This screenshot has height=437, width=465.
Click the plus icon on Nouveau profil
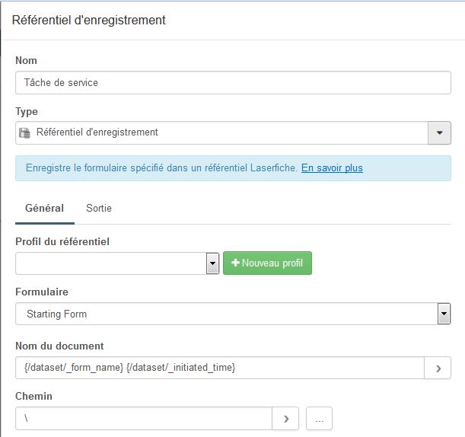(x=236, y=263)
